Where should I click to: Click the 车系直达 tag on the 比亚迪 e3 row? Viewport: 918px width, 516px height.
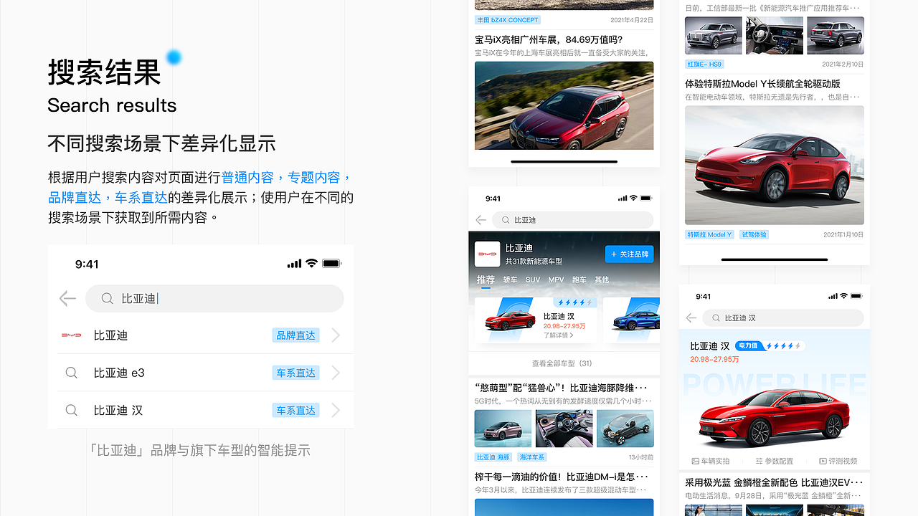point(295,373)
